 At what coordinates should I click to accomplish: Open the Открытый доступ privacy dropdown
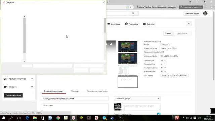[137, 98]
